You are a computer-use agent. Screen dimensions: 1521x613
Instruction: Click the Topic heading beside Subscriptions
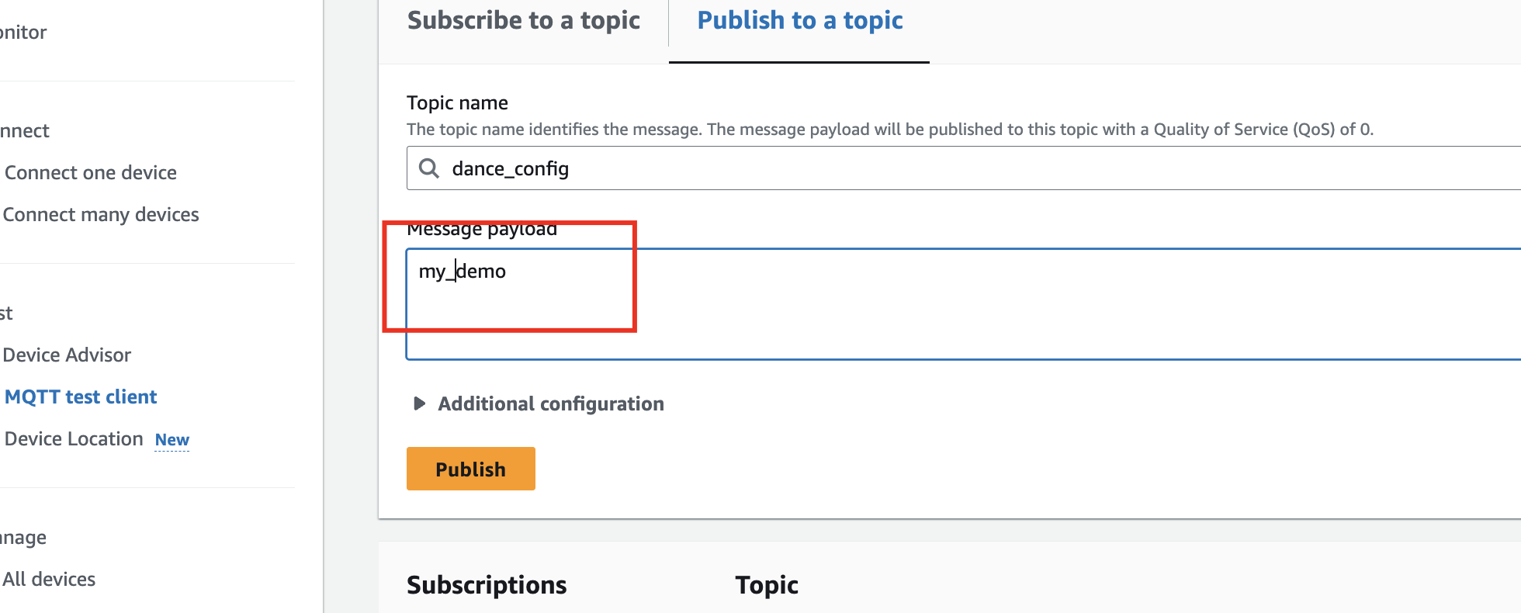[x=767, y=584]
